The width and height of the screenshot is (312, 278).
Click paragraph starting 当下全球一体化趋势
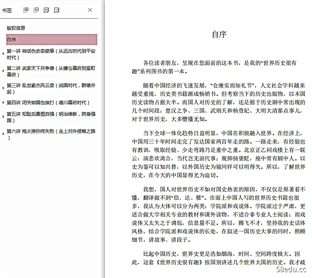pyautogui.click(x=219, y=154)
